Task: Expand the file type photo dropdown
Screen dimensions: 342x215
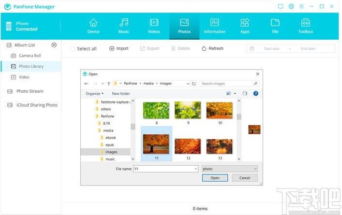Action: point(230,169)
